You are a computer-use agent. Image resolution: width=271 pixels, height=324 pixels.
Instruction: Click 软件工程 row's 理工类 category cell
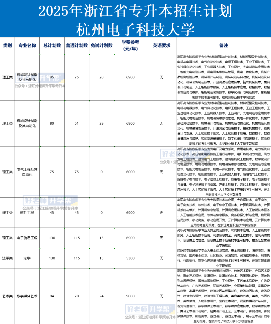click(x=8, y=212)
